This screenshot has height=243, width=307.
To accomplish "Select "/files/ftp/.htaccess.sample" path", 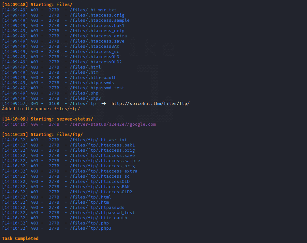I will coord(105,161).
